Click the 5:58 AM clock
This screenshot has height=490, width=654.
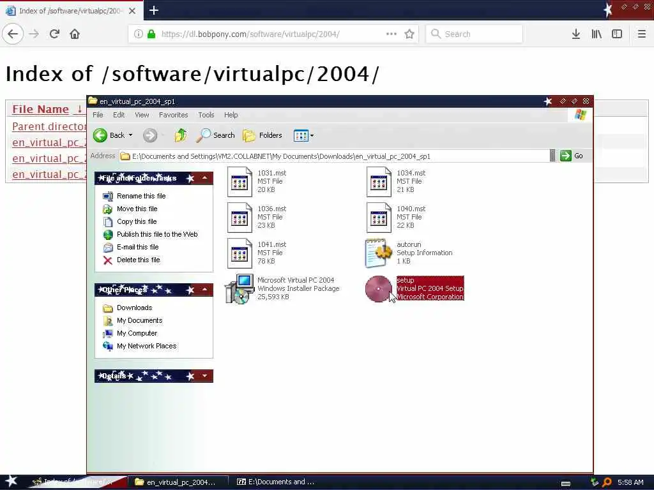(x=630, y=482)
